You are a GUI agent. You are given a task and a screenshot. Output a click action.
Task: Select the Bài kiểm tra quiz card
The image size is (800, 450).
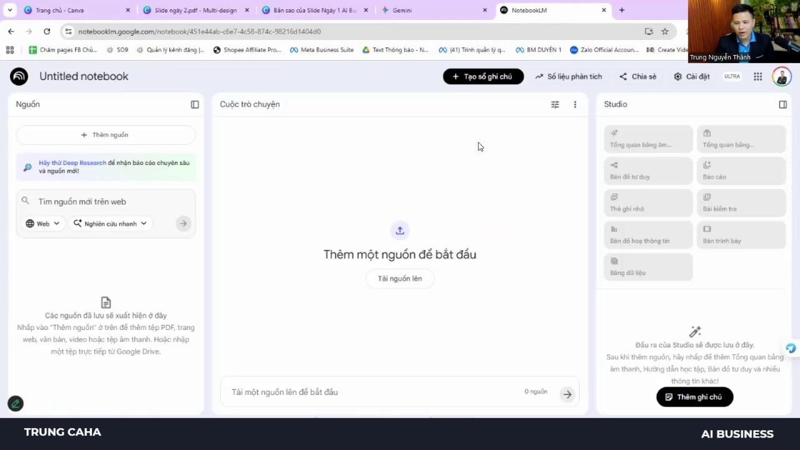click(741, 202)
